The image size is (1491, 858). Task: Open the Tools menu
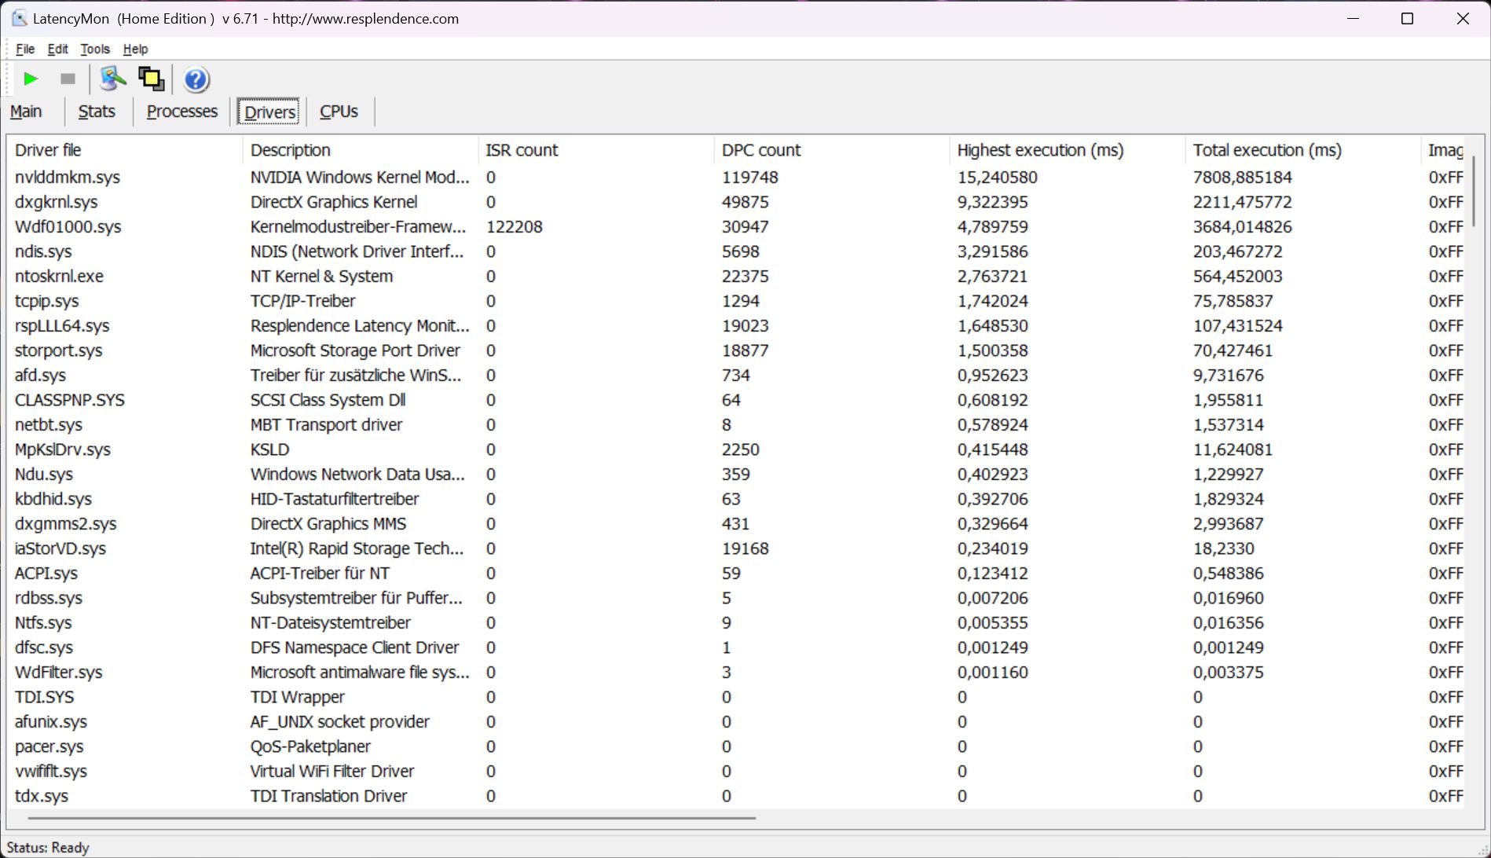pos(95,49)
